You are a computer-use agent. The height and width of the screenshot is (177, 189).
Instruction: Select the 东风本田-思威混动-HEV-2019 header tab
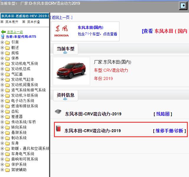pos(25,16)
